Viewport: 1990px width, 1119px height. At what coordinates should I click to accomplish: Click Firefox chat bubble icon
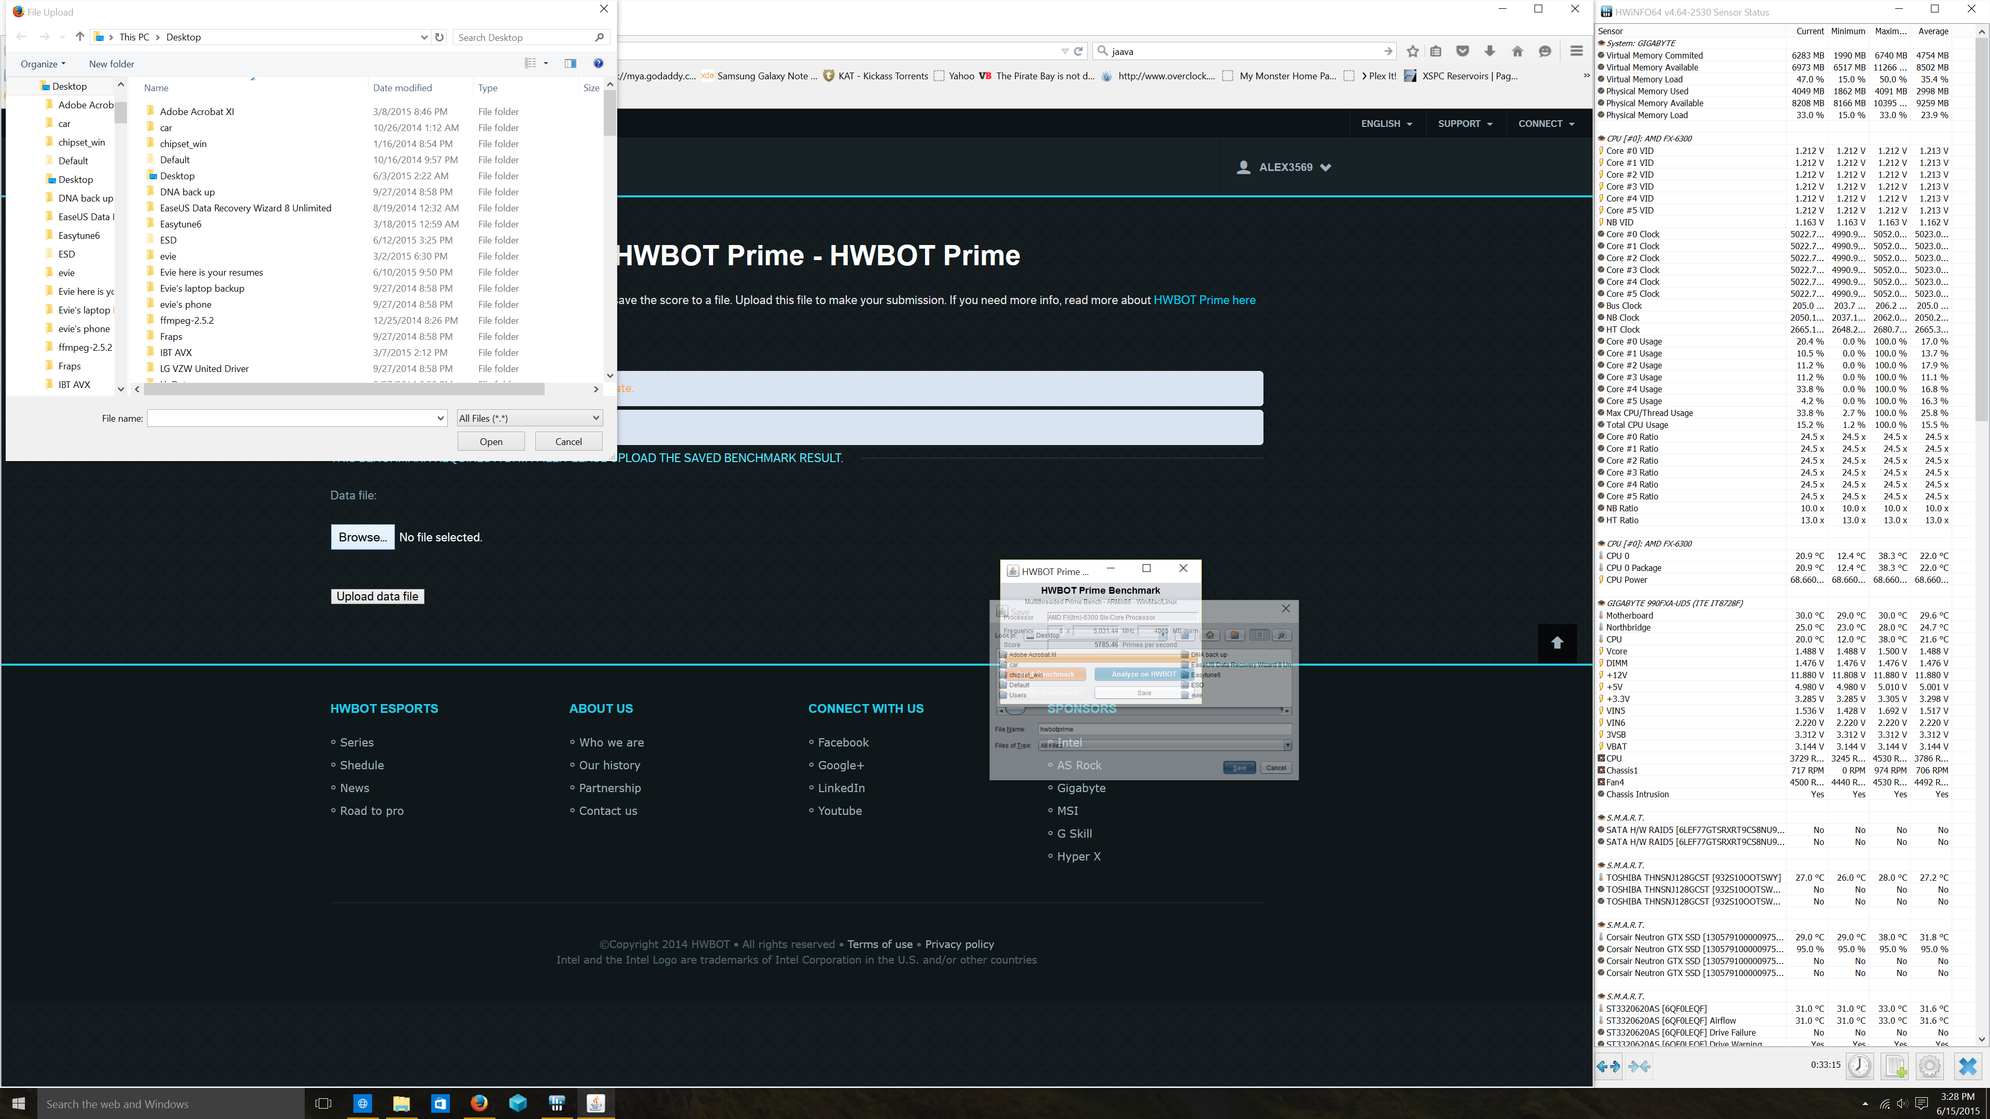click(x=1545, y=51)
